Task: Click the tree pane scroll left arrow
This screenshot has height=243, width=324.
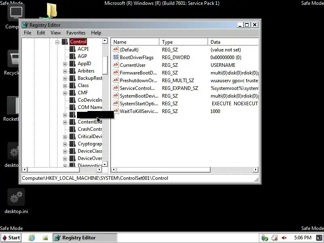Action: tap(25, 170)
